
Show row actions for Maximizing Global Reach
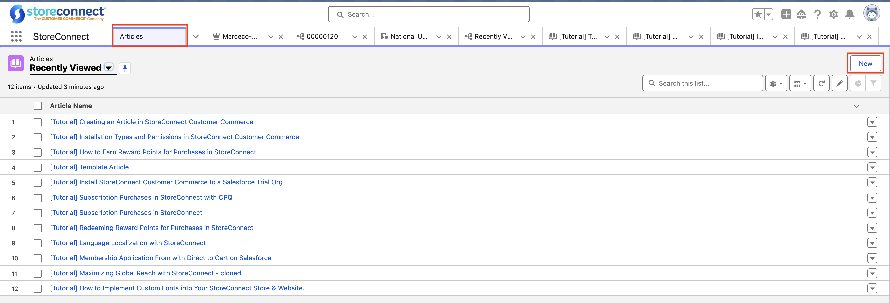(x=872, y=273)
